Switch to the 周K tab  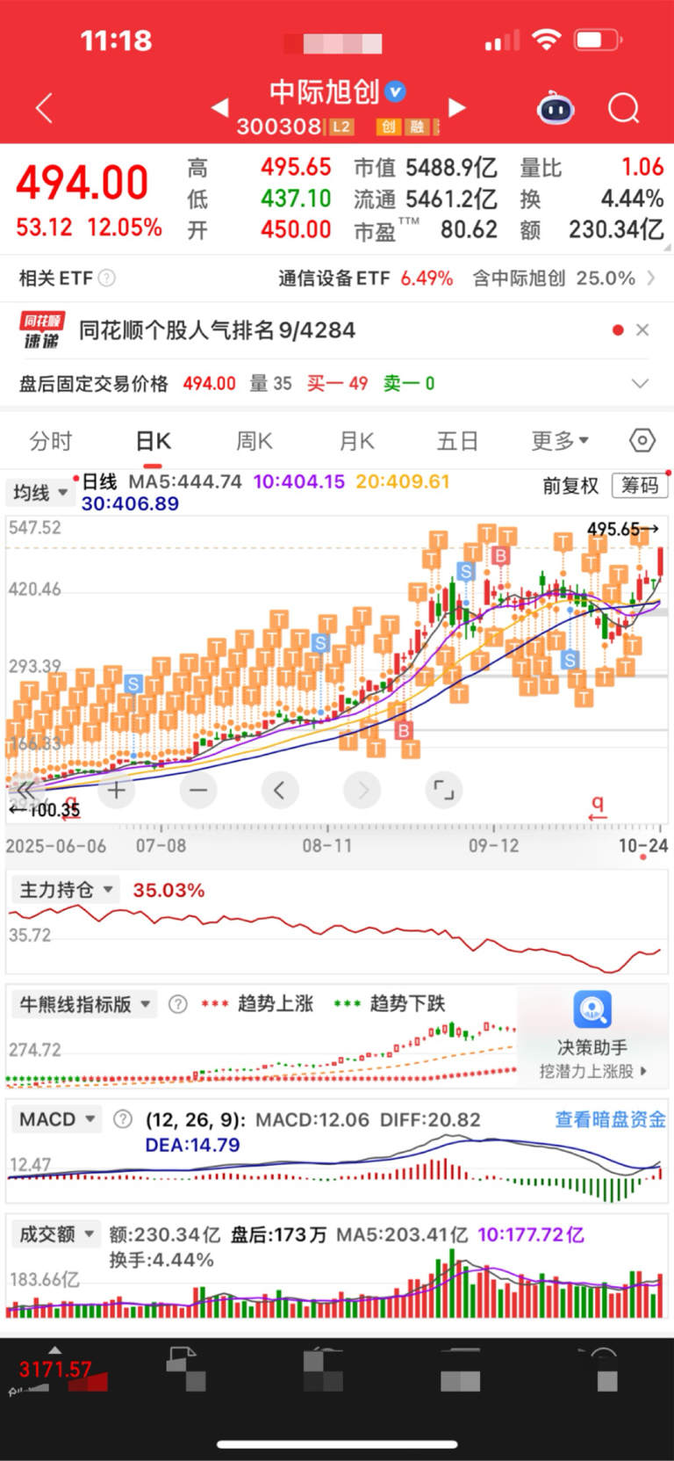[255, 441]
